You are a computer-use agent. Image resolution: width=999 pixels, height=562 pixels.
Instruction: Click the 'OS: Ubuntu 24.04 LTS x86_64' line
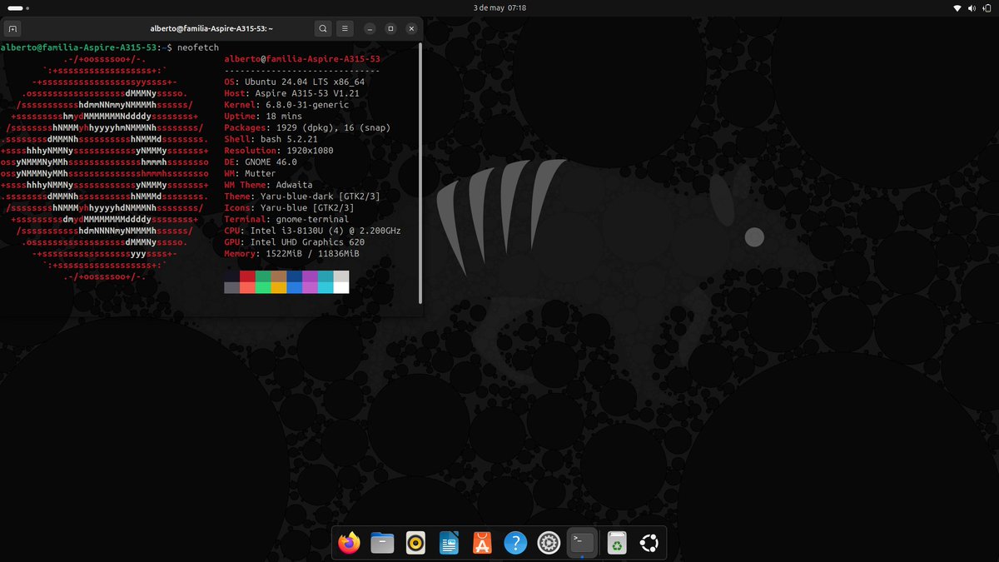(294, 82)
